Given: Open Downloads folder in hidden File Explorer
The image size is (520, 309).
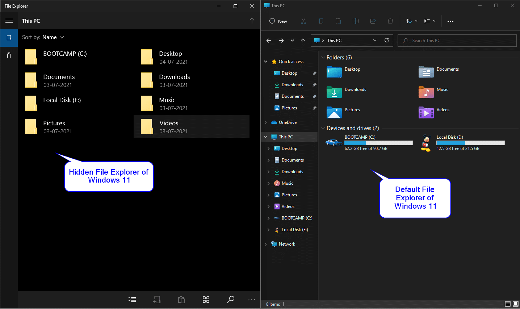Looking at the screenshot, I should pos(192,80).
